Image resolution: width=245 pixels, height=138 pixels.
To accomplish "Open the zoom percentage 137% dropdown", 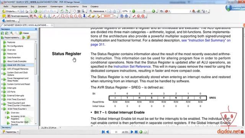I will coord(130,11).
